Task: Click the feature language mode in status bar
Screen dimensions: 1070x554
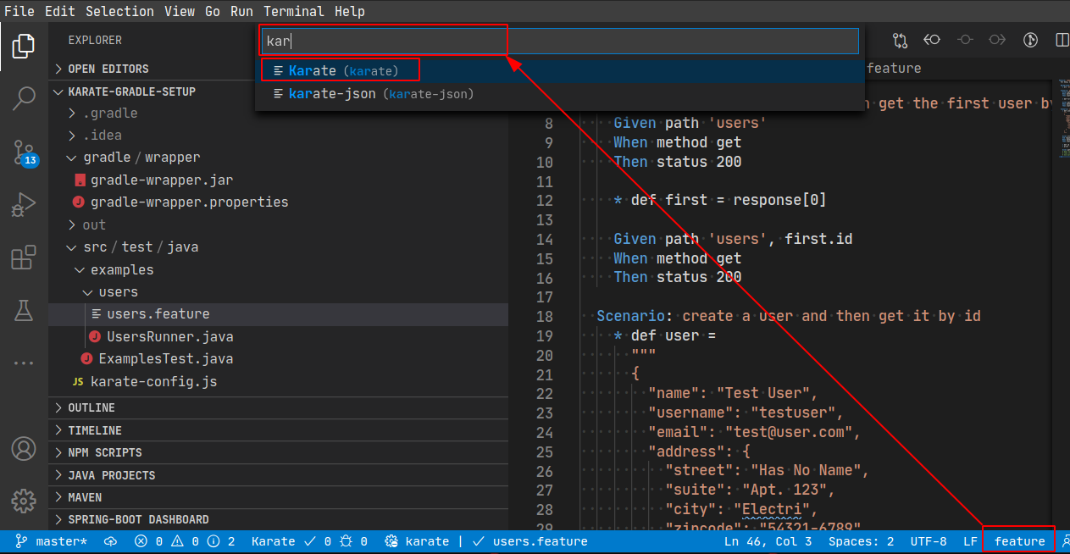Action: 1019,541
